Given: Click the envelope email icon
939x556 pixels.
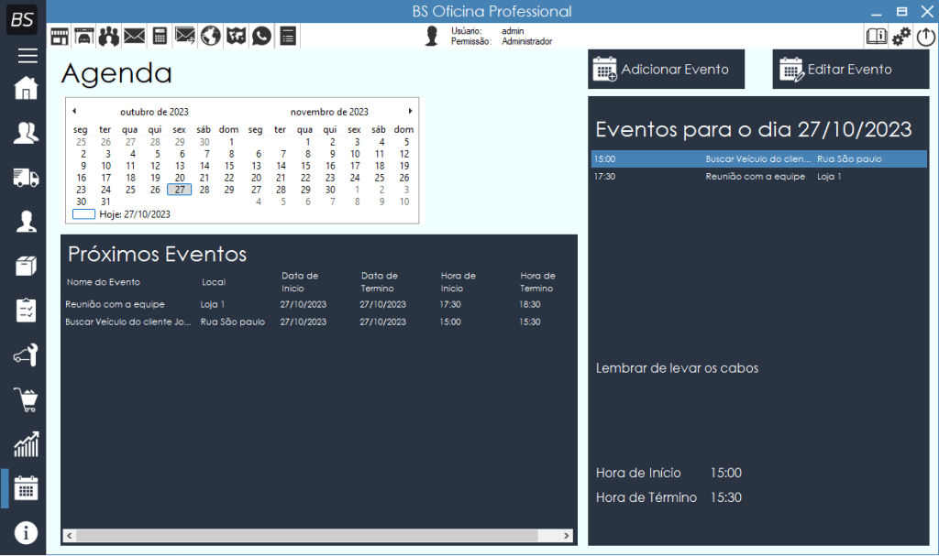Looking at the screenshot, I should pos(135,36).
